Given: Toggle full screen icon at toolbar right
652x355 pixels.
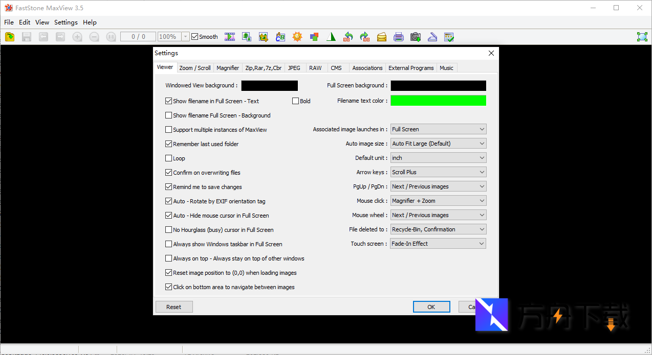Looking at the screenshot, I should (642, 37).
